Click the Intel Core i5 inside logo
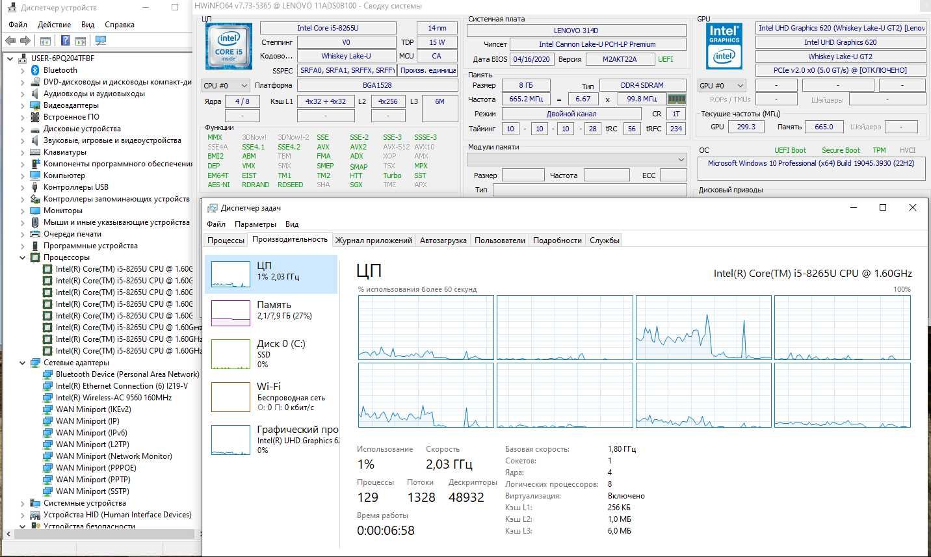The image size is (931, 557). (x=228, y=47)
